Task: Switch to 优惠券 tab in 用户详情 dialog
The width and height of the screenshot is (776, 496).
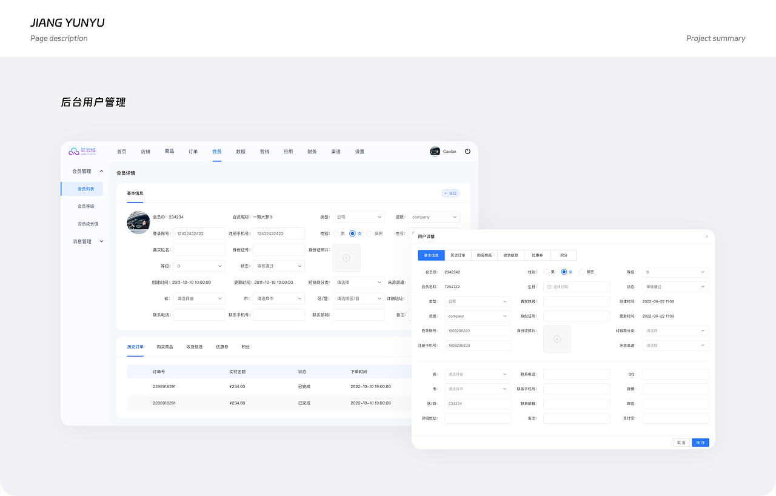Action: [537, 255]
